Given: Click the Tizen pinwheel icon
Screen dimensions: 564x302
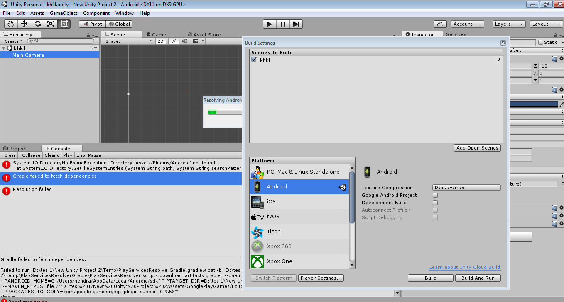Looking at the screenshot, I should pyautogui.click(x=257, y=232).
